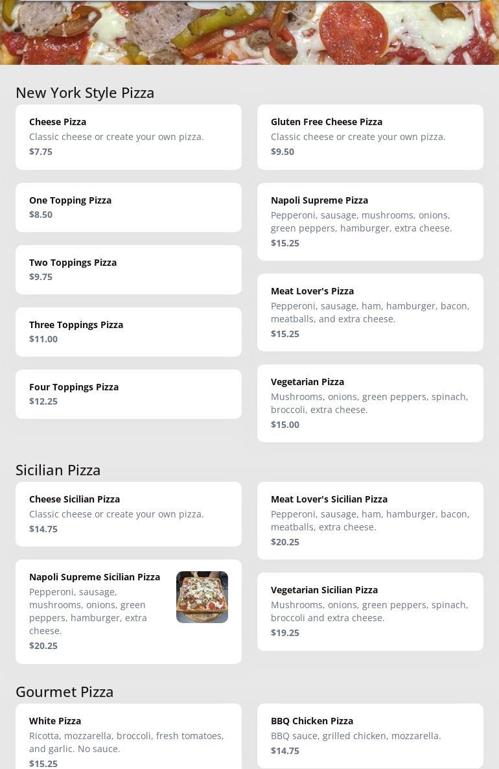The width and height of the screenshot is (499, 769).
Task: View the Napoli Supreme Sicilian pizza photo
Action: click(x=202, y=597)
